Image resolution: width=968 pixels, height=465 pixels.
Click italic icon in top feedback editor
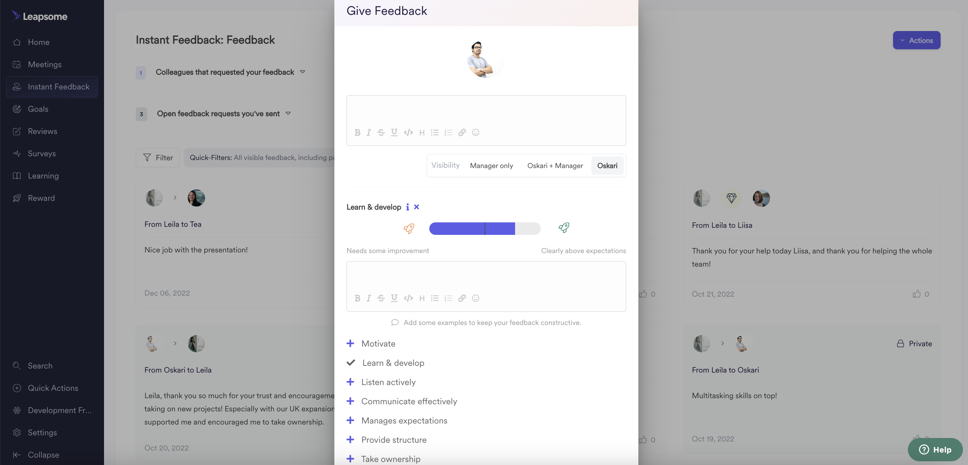(x=368, y=133)
